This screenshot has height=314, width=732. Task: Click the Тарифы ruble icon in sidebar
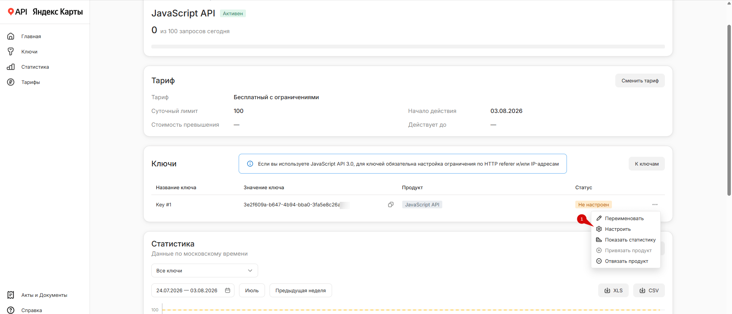11,82
